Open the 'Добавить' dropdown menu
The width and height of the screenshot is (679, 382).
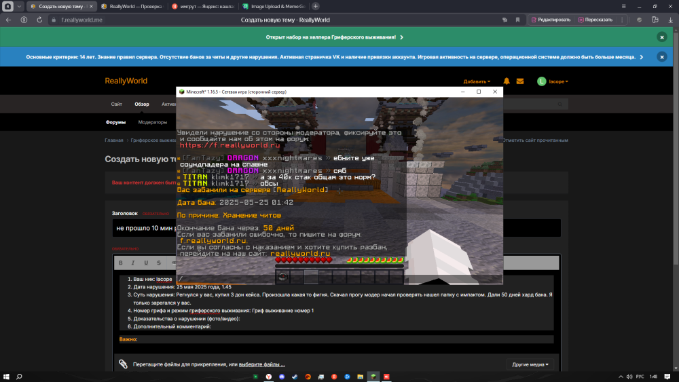coord(477,81)
